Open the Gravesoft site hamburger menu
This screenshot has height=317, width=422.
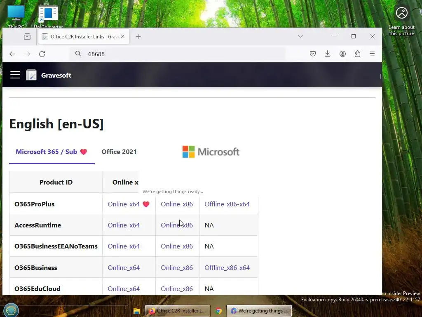click(15, 75)
